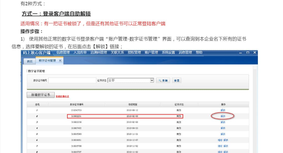The width and height of the screenshot is (283, 153).
Task: Click the 序号 column header
Action: coord(37,105)
